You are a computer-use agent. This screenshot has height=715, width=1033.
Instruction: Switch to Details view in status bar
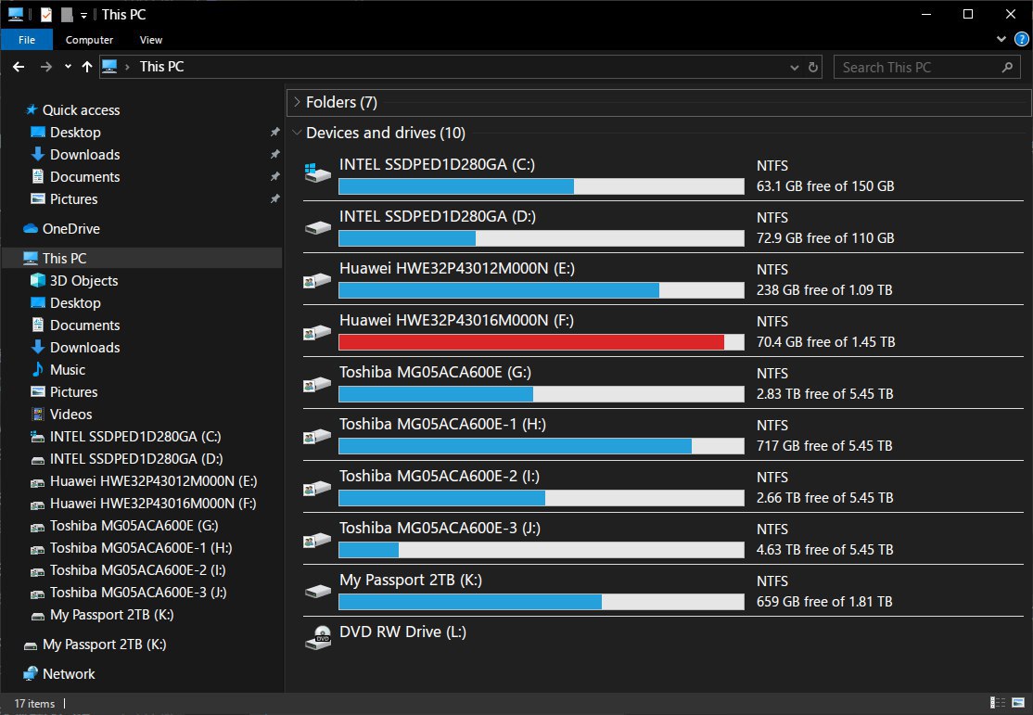pos(998,702)
